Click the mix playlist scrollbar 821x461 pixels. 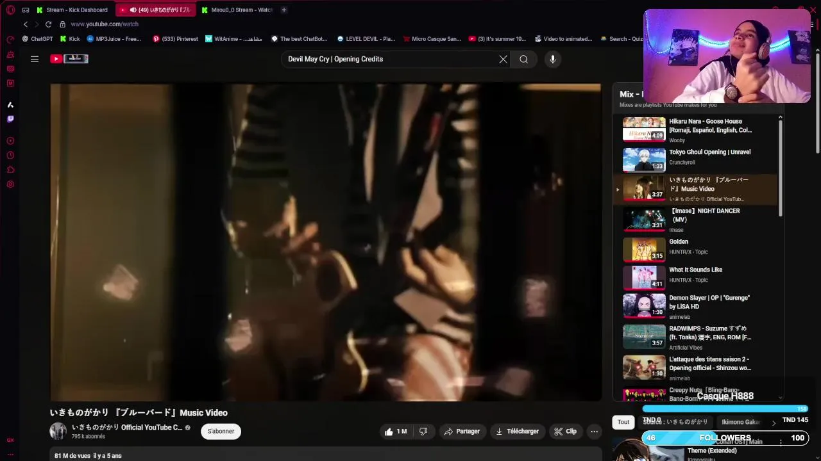tap(781, 168)
